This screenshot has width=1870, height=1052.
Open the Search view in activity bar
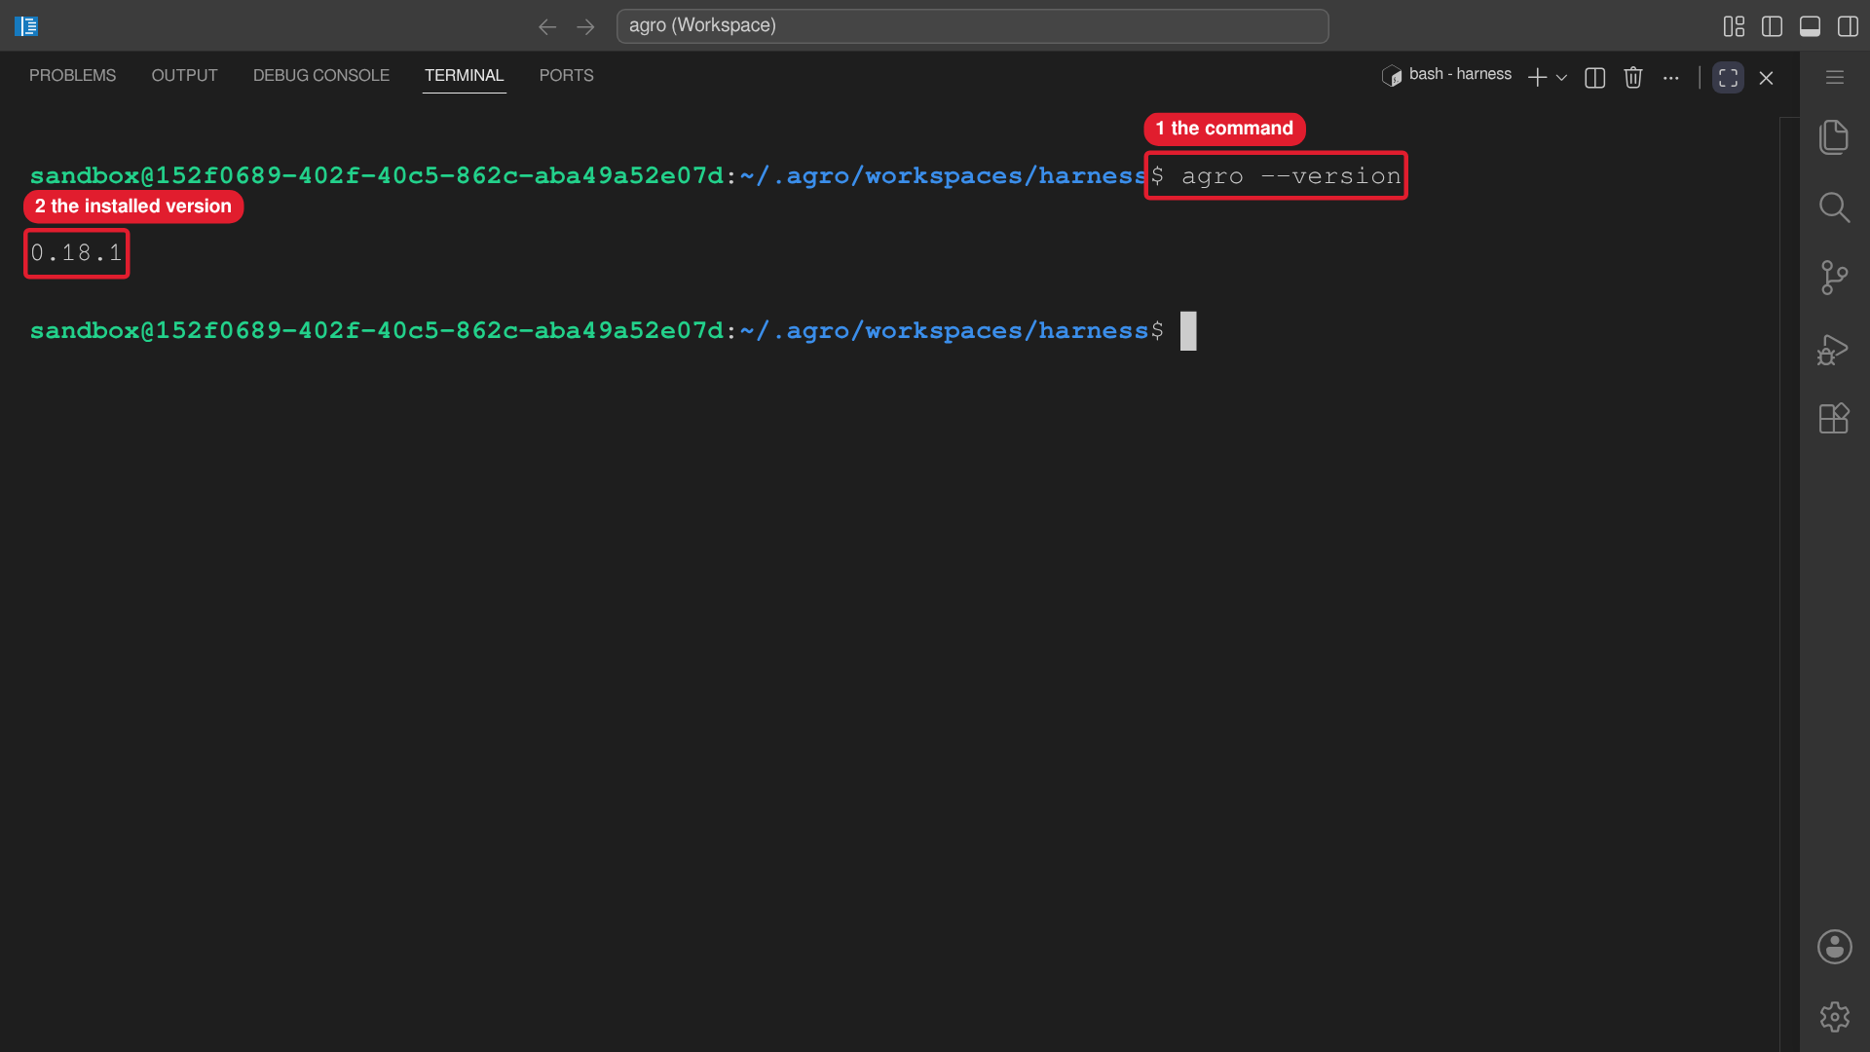[x=1834, y=207]
